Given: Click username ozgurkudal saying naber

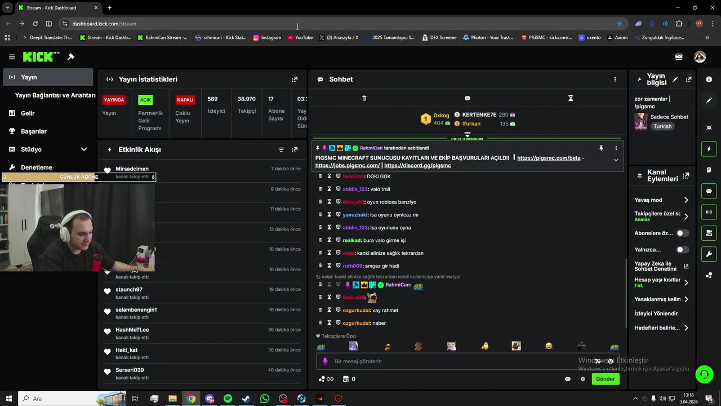Looking at the screenshot, I should click(x=356, y=323).
